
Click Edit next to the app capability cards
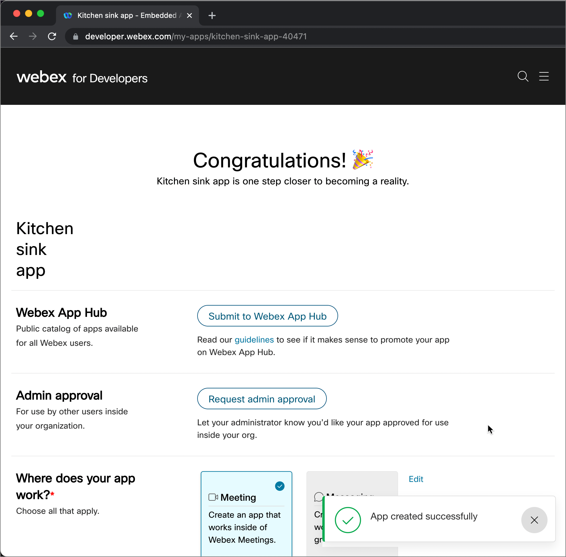pyautogui.click(x=416, y=479)
